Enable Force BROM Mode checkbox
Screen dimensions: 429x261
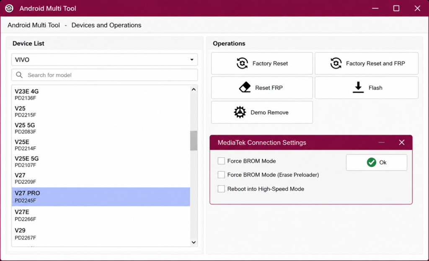click(x=221, y=161)
